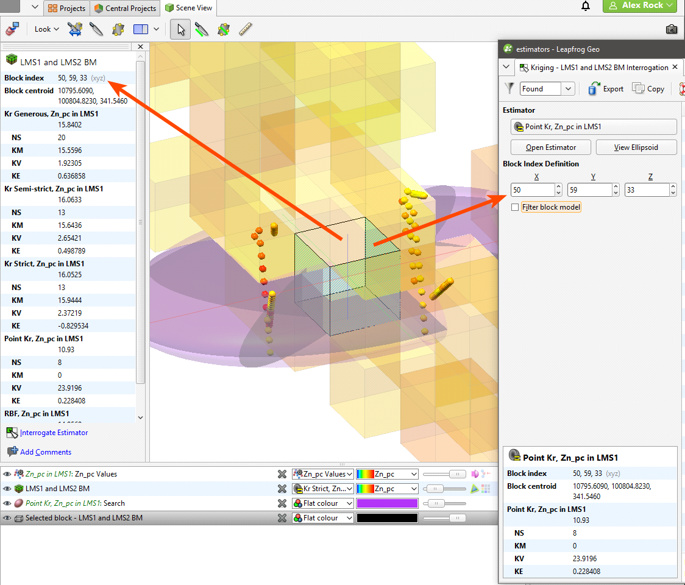Switch to the Projects tab
This screenshot has height=585, width=685.
[x=67, y=9]
